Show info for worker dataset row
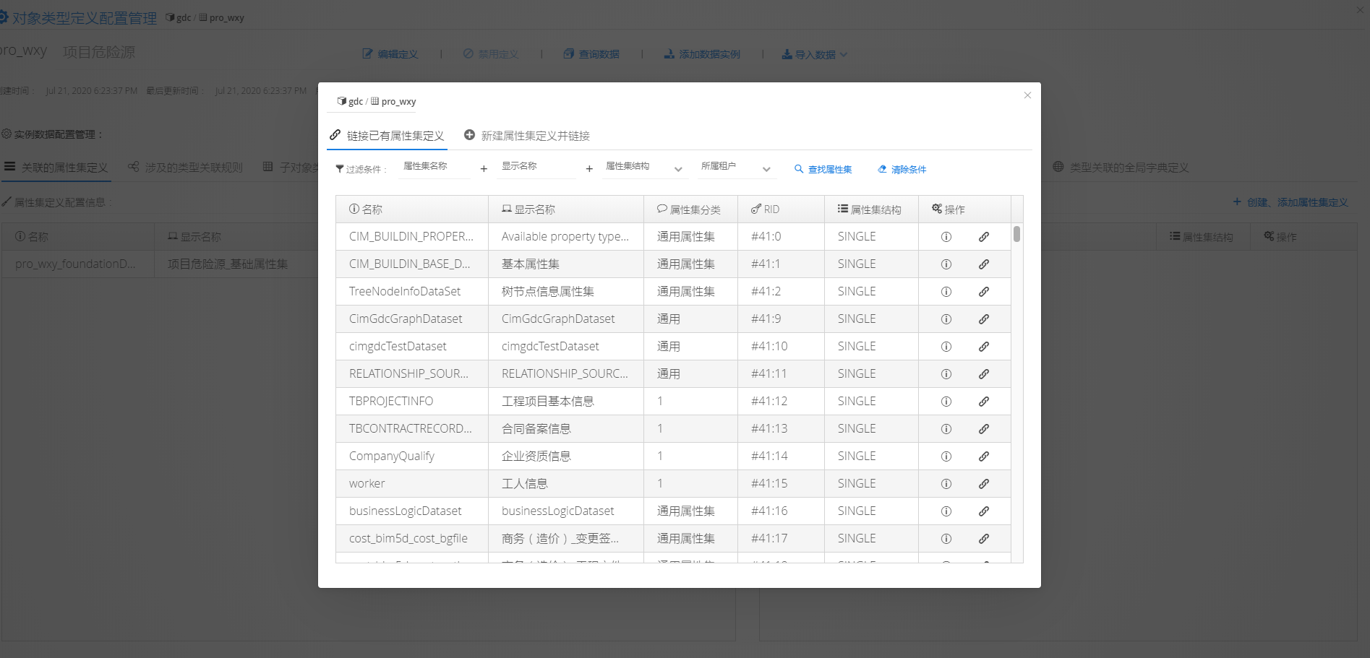Image resolution: width=1370 pixels, height=658 pixels. (946, 484)
